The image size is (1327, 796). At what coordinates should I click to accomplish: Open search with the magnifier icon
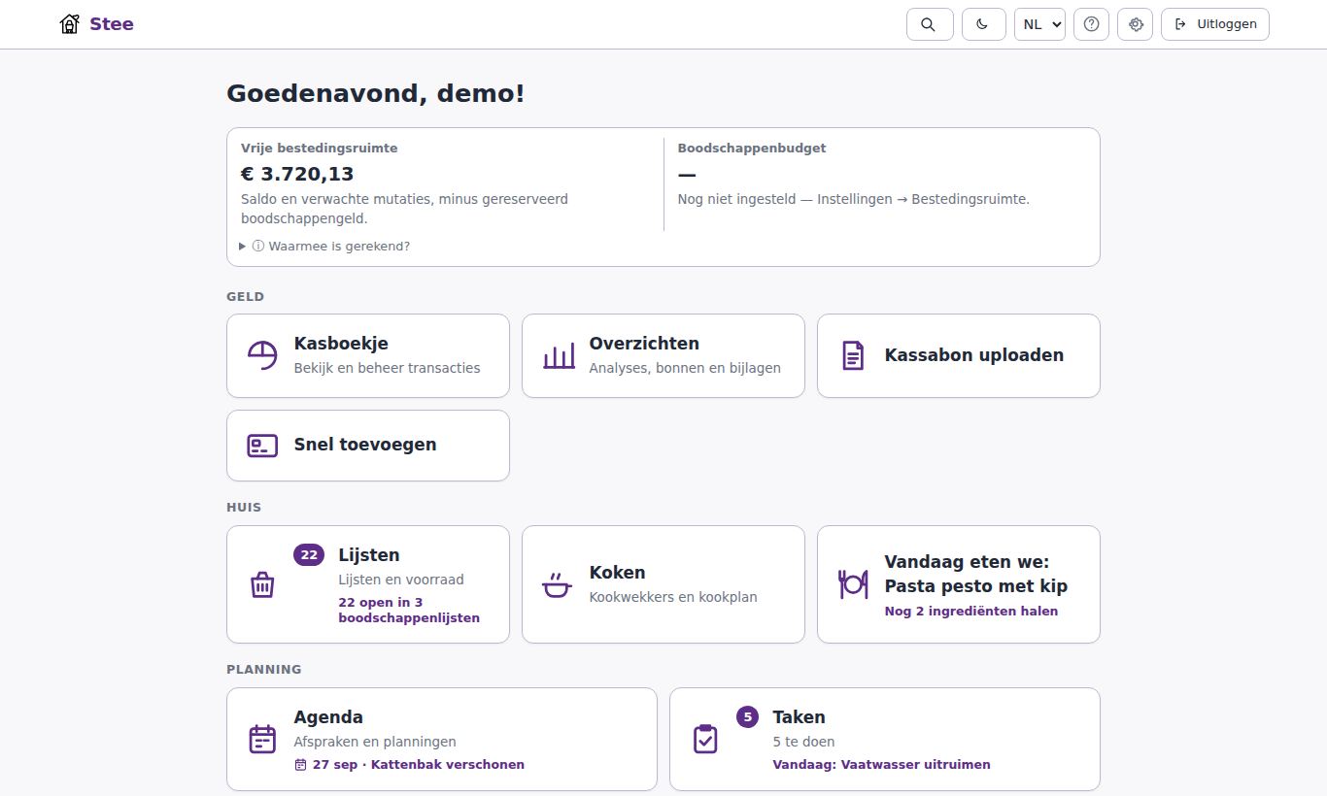click(x=930, y=24)
